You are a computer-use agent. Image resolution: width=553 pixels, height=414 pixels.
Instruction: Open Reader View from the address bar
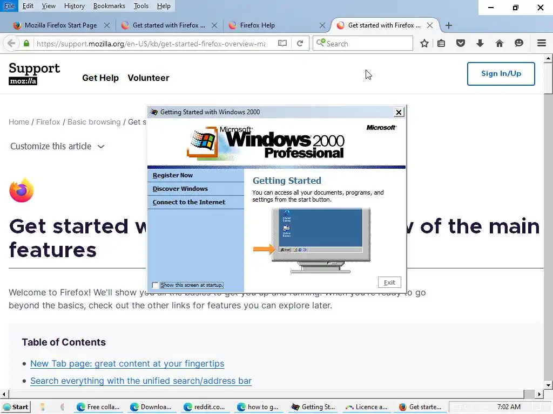coord(282,43)
